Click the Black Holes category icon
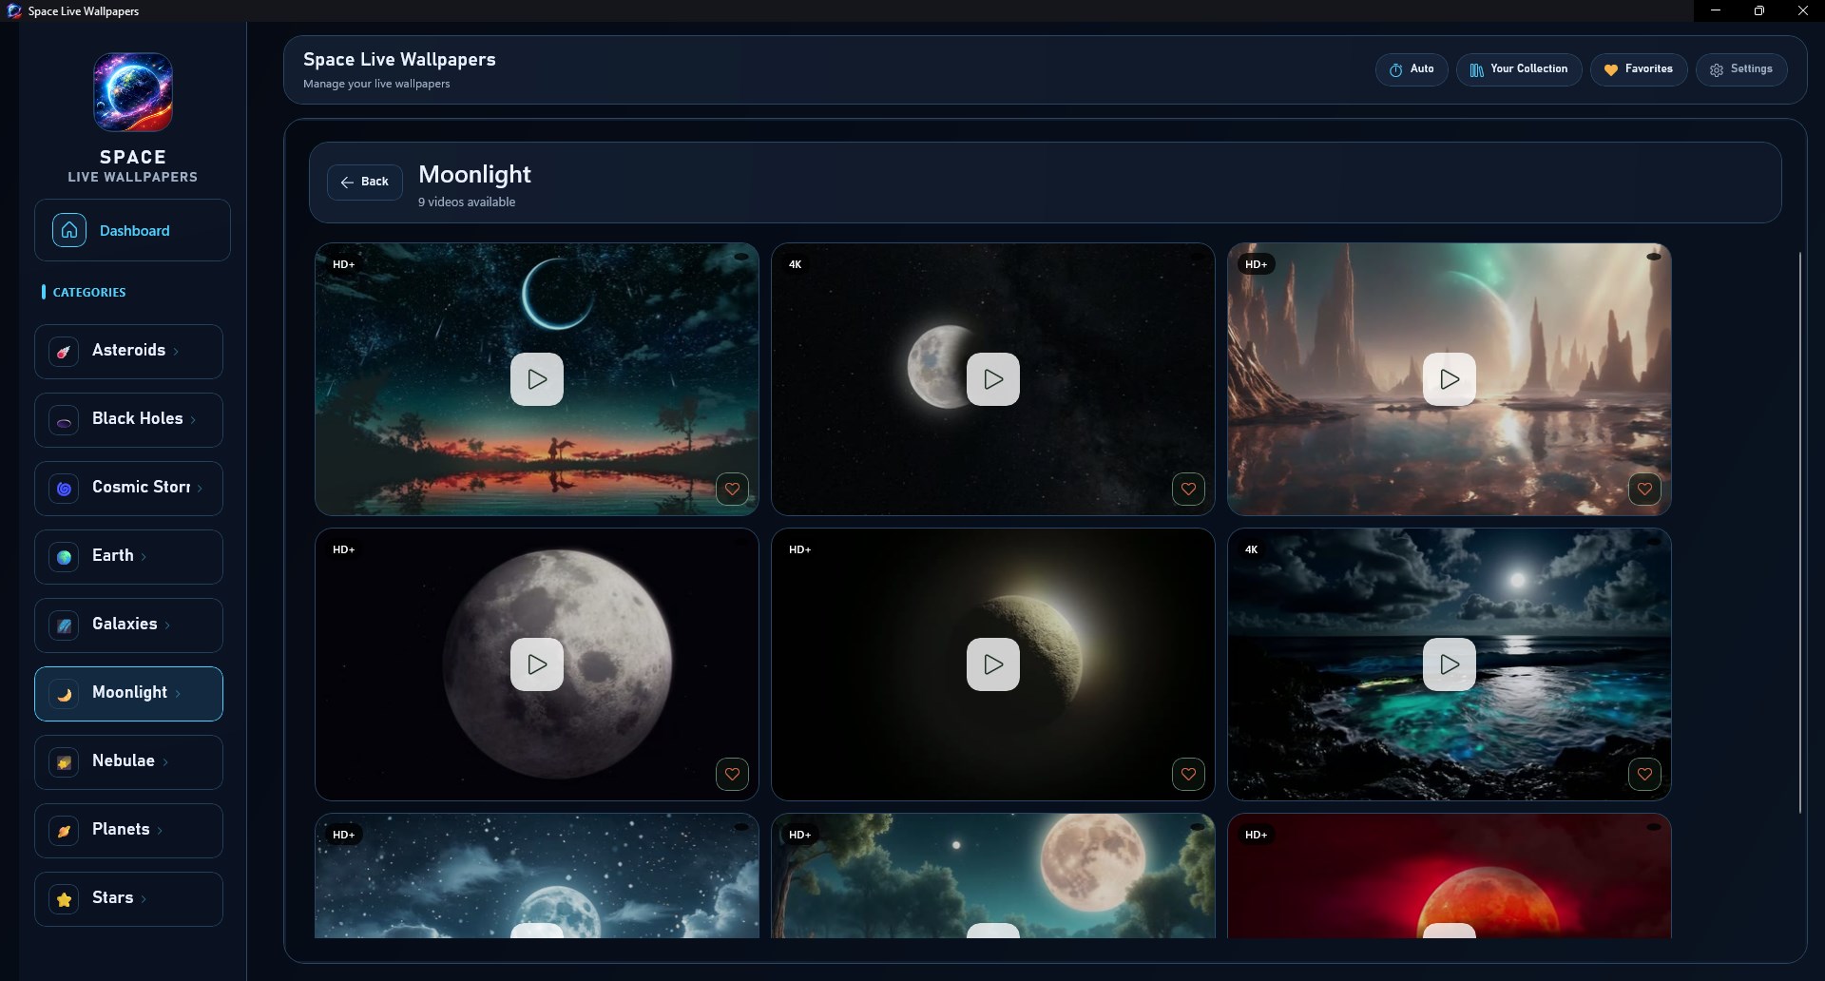The width and height of the screenshot is (1825, 981). click(64, 420)
